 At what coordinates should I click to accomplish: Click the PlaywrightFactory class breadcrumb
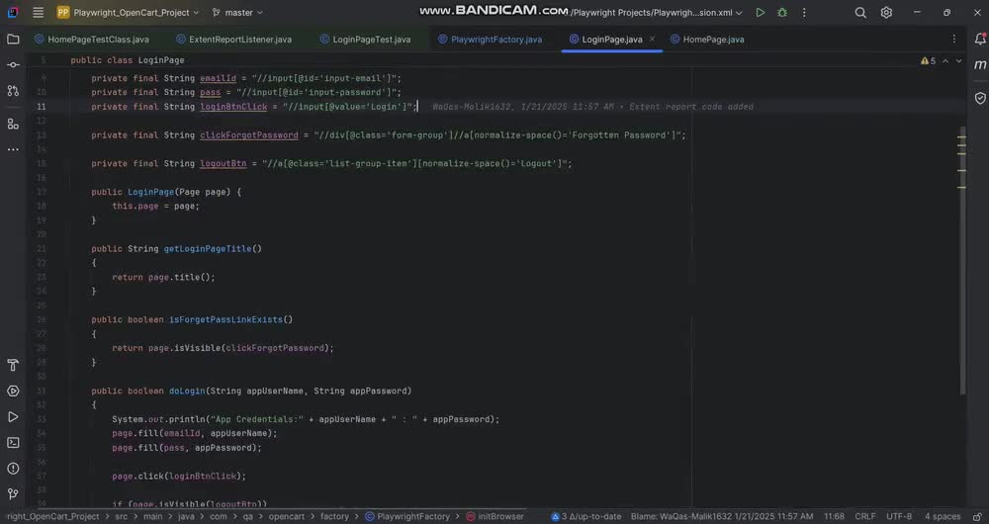click(x=407, y=516)
